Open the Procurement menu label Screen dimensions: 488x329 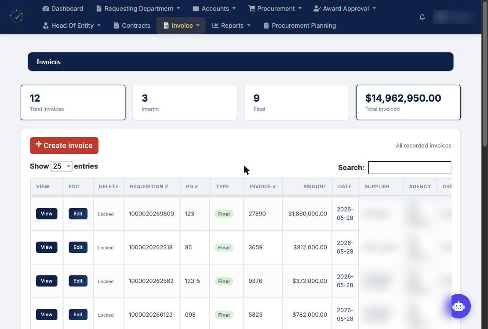(x=276, y=9)
